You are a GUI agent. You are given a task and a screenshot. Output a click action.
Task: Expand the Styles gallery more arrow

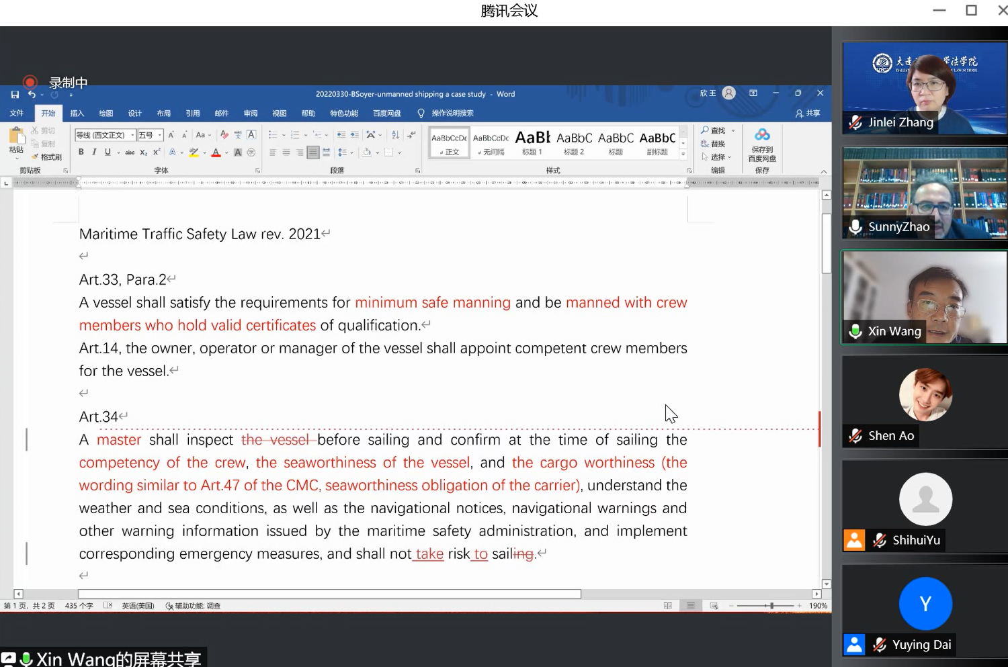pos(683,154)
